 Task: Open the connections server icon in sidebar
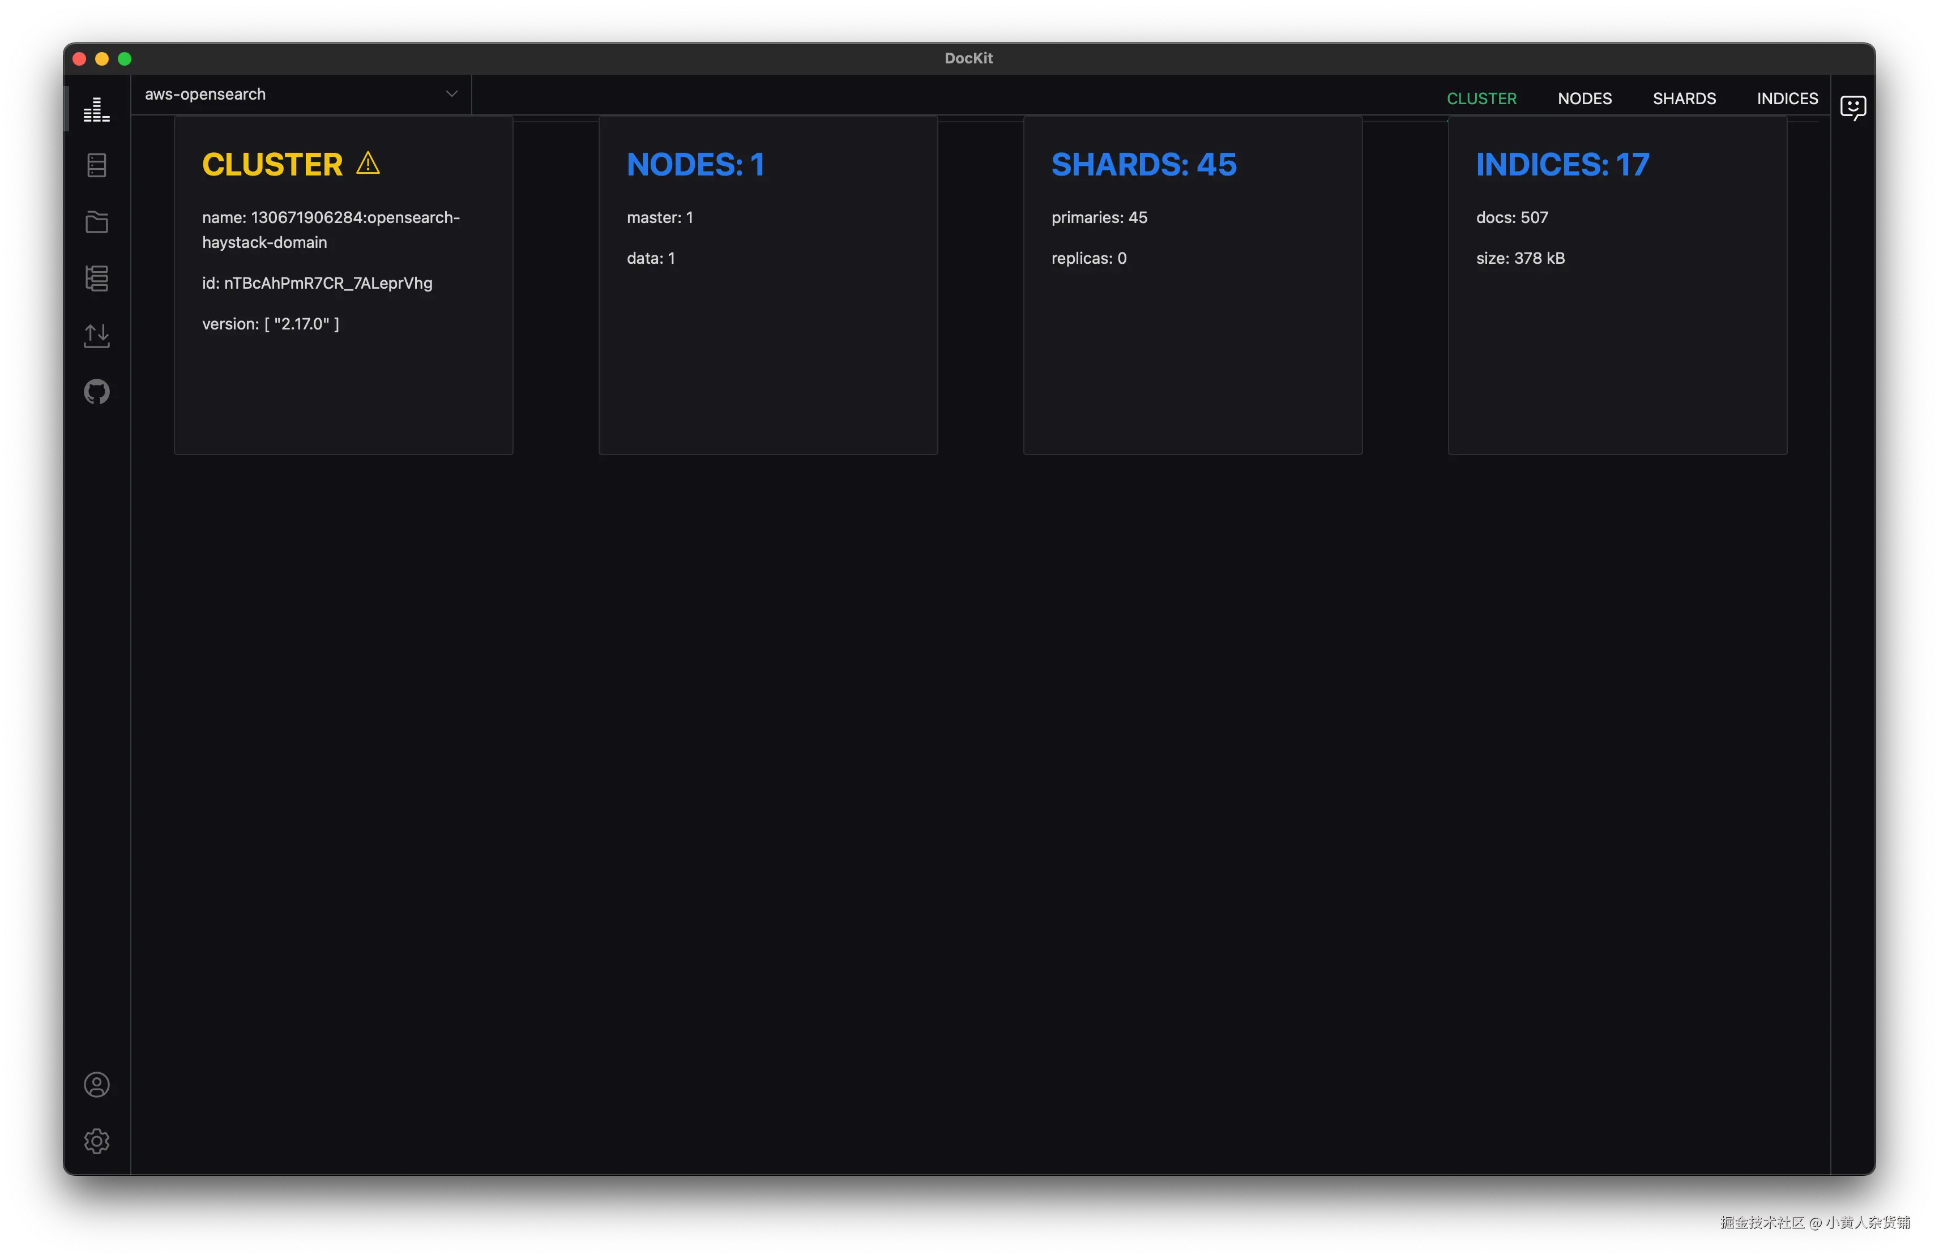(x=96, y=165)
